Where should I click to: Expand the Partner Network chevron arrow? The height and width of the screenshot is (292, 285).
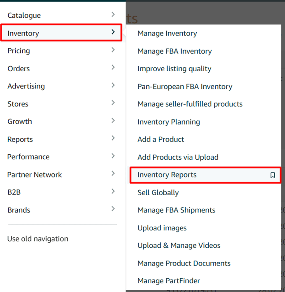(113, 173)
